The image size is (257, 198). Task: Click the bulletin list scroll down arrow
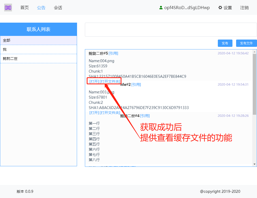(x=254, y=164)
